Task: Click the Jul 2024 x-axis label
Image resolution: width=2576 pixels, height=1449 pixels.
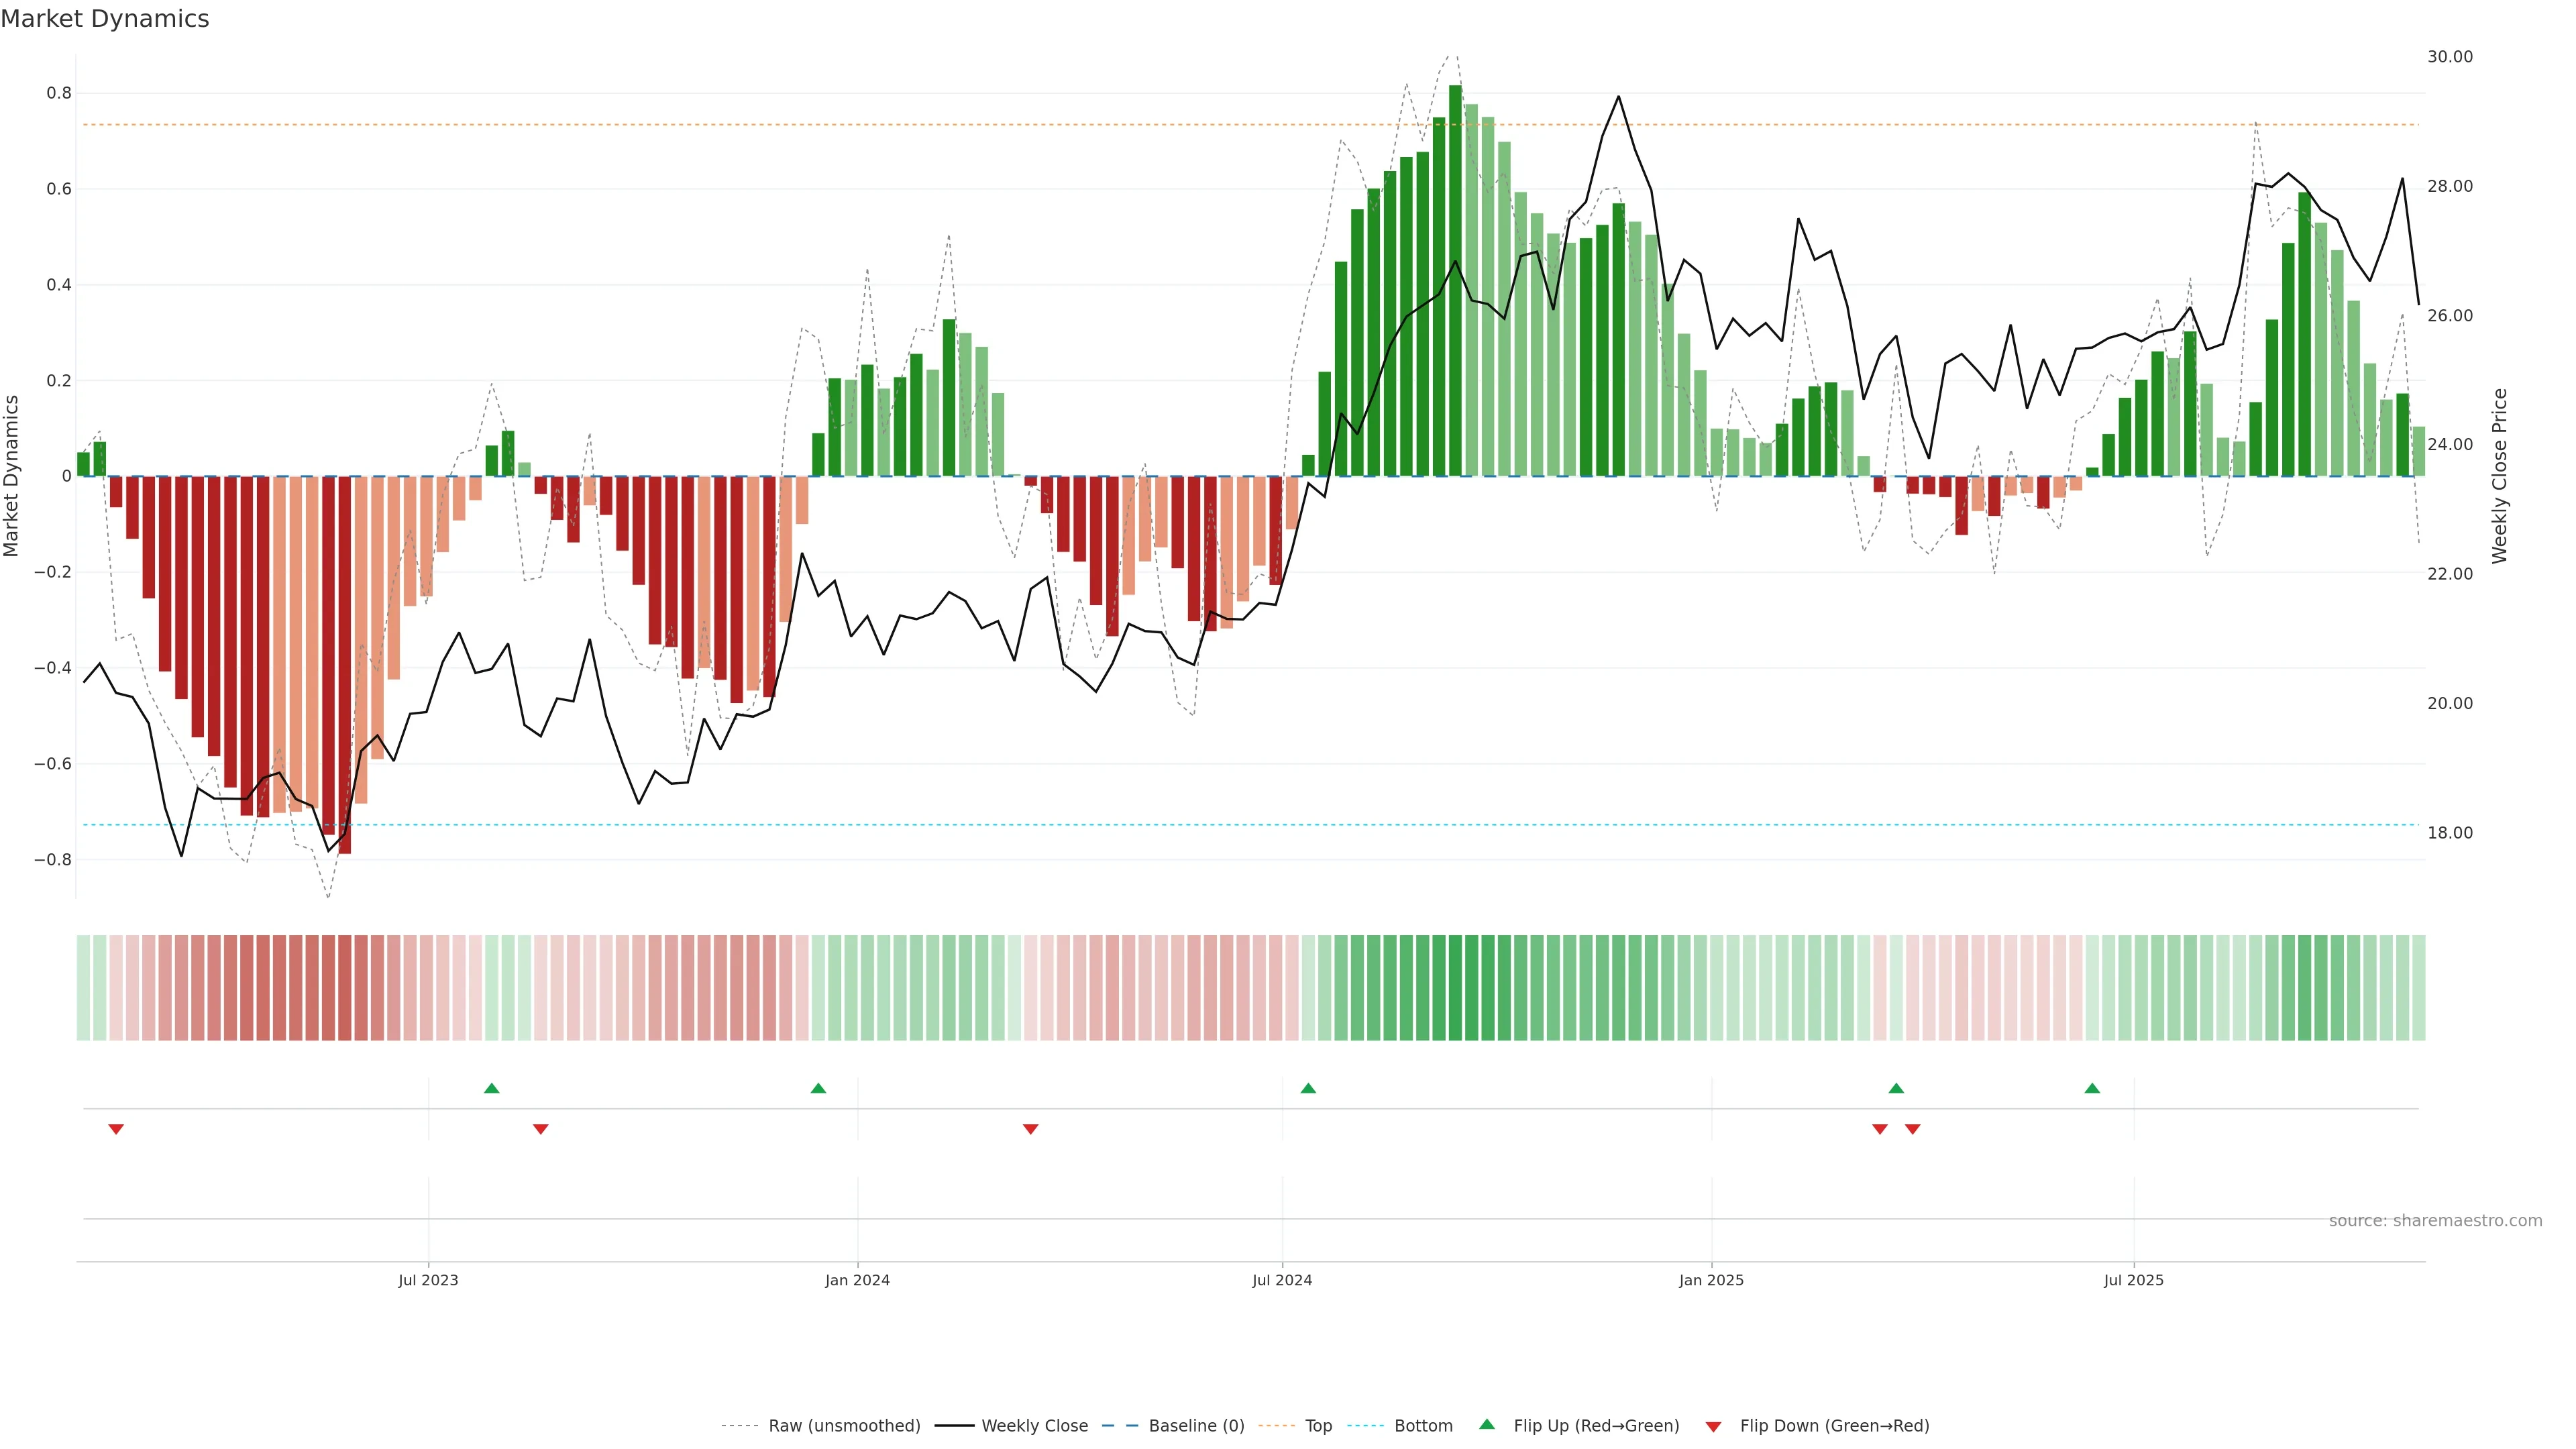Action: pos(1282,1280)
